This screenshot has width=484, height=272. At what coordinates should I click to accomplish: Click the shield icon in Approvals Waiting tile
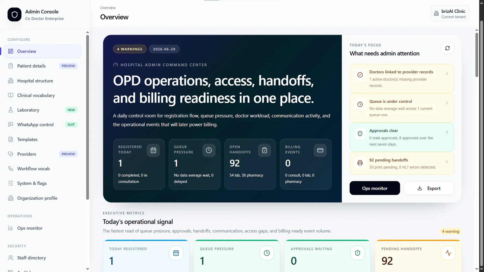(358, 253)
